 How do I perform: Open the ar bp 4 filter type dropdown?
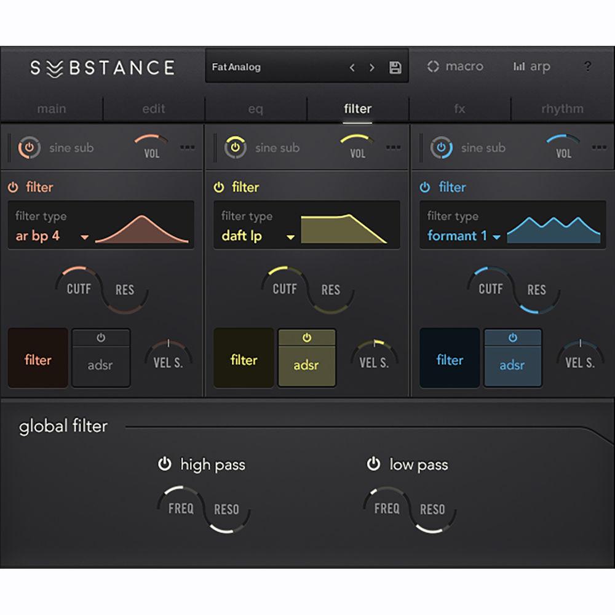85,236
